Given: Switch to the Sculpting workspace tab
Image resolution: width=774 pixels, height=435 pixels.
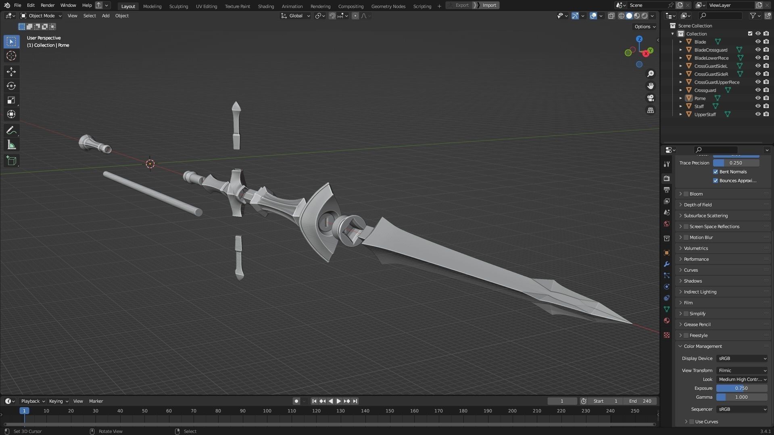Looking at the screenshot, I should point(179,6).
